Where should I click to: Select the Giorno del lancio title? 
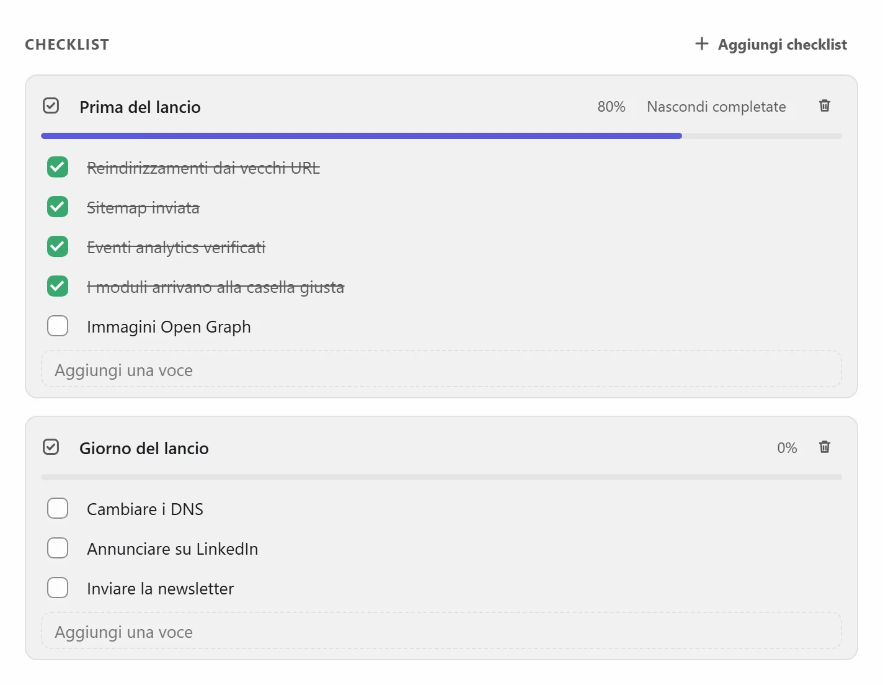144,448
